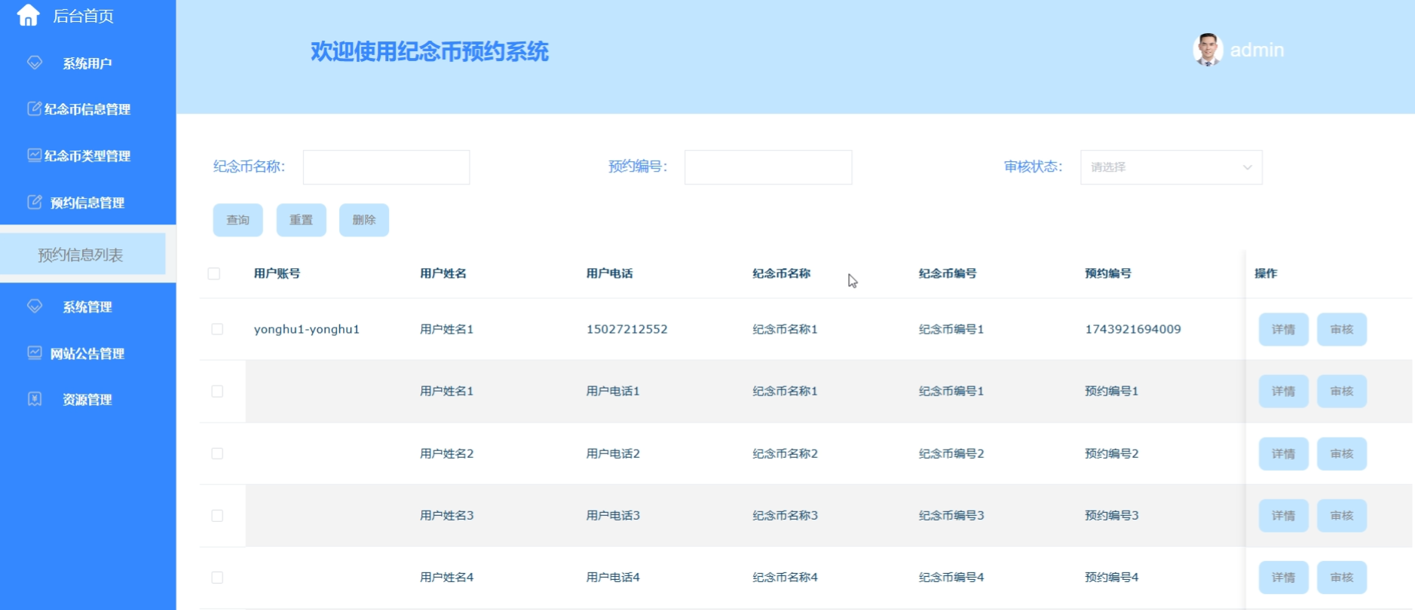The image size is (1415, 610).
Task: Click 审核 for reservation 1743921694009
Action: (1341, 329)
